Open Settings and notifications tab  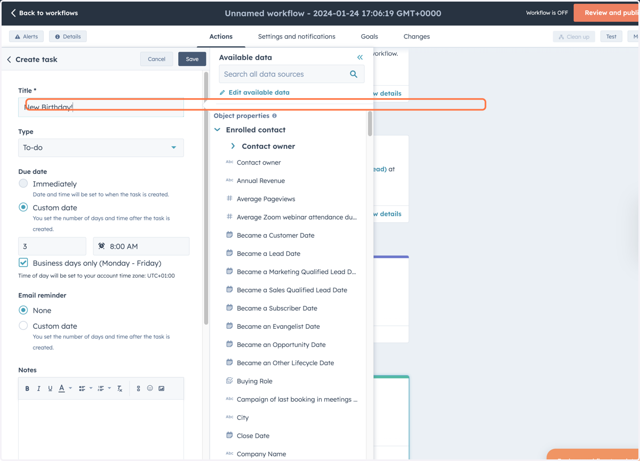[x=297, y=37]
